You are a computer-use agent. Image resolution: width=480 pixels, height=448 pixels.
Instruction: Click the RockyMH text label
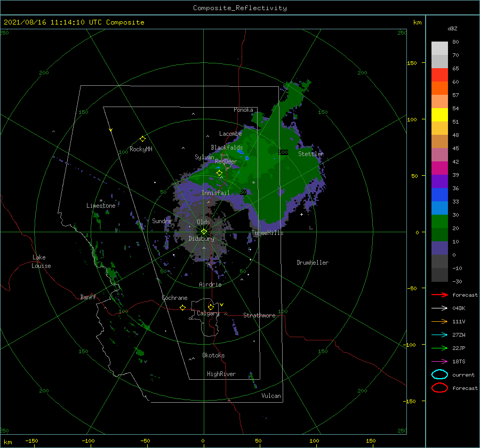[141, 149]
